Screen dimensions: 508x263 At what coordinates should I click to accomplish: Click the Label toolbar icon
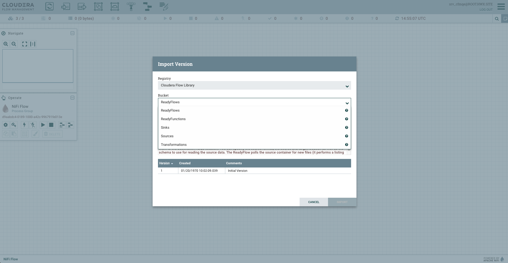point(164,6)
